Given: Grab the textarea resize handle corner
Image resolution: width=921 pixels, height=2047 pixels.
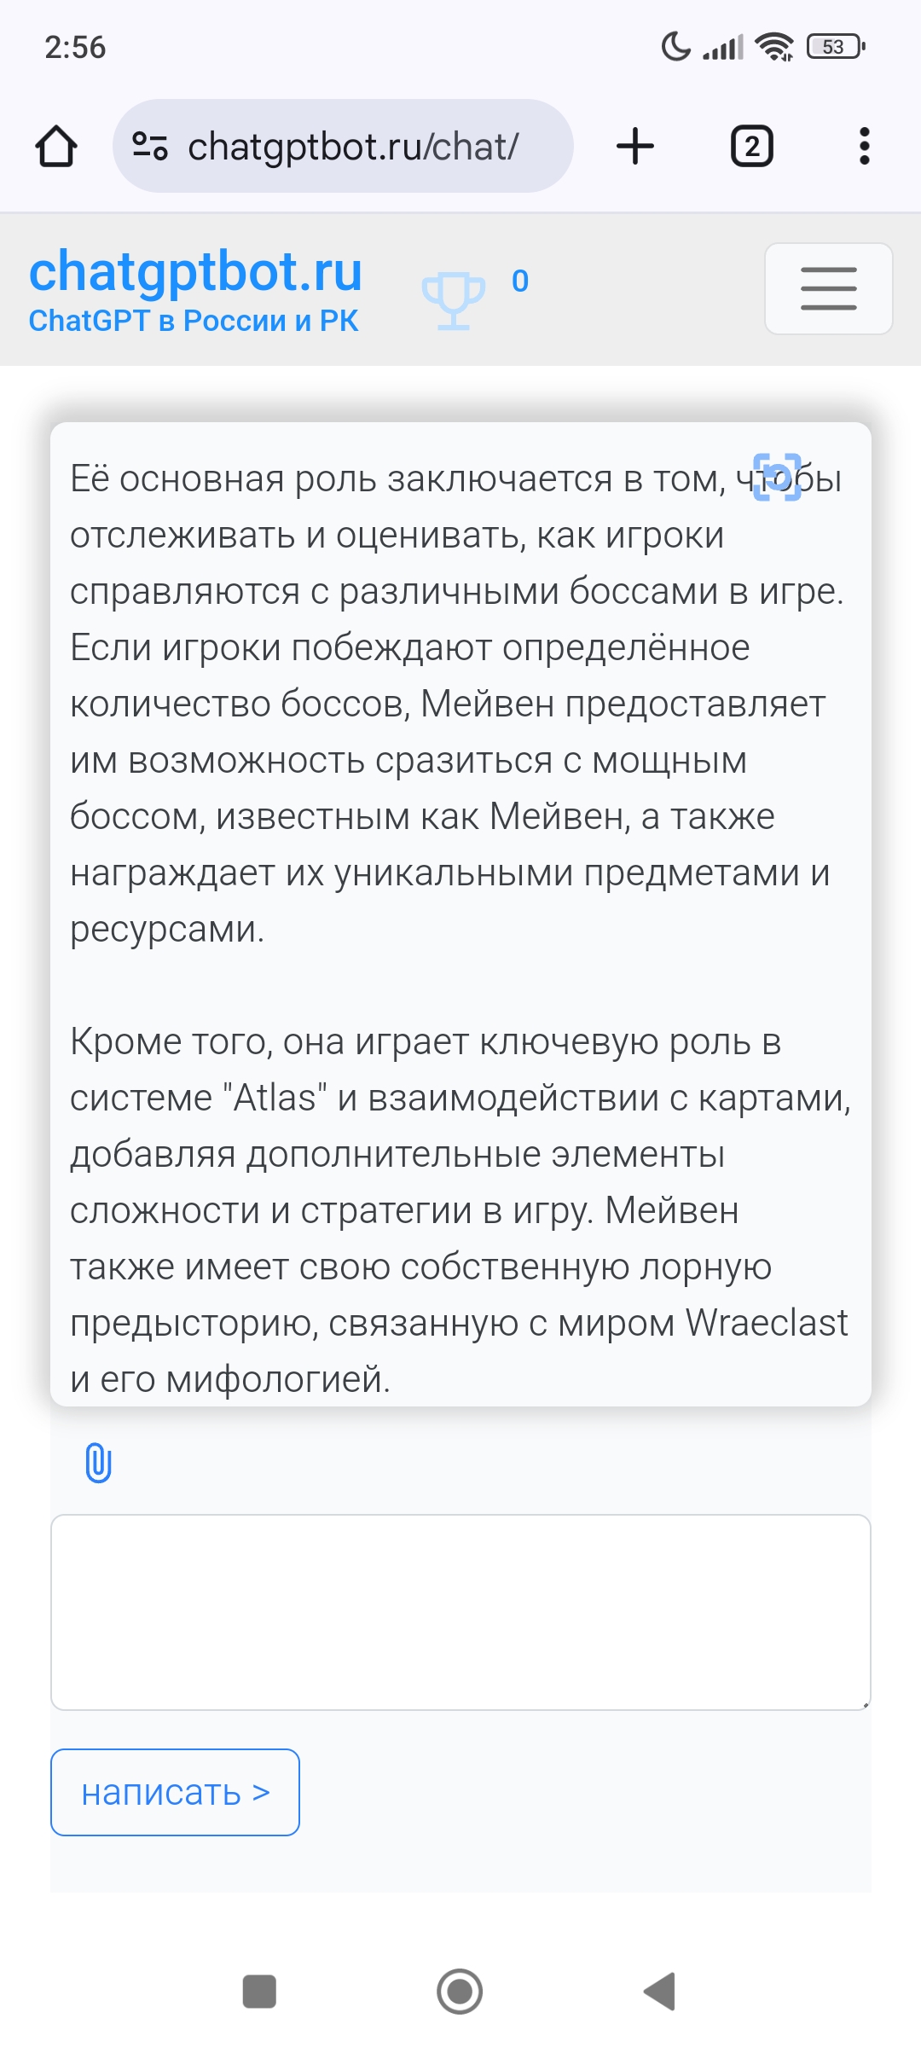Looking at the screenshot, I should (864, 1704).
